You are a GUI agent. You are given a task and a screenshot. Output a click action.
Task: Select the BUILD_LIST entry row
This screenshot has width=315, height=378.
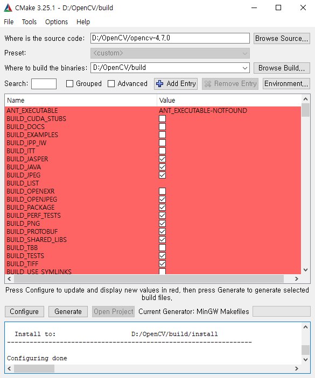click(x=153, y=183)
